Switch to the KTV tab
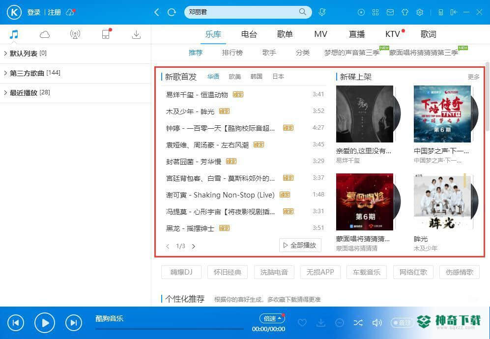490x339 pixels. pyautogui.click(x=393, y=34)
